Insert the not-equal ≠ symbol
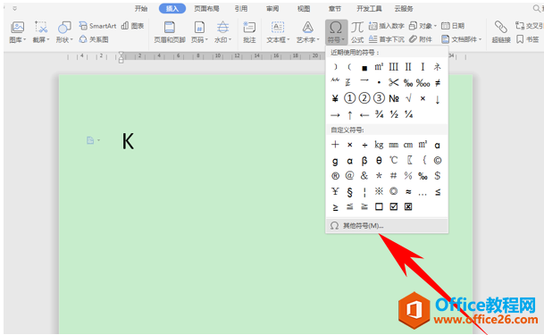This screenshot has height=335, width=544. pos(438,82)
